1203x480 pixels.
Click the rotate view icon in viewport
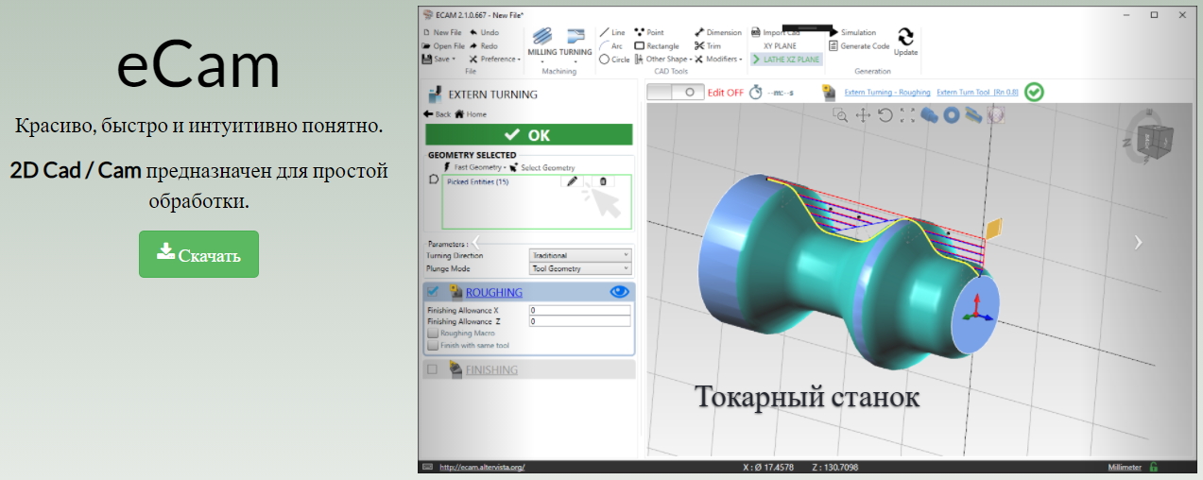pyautogui.click(x=885, y=114)
